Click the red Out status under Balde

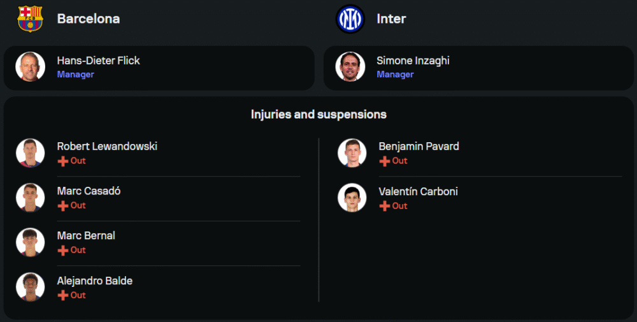click(x=78, y=295)
